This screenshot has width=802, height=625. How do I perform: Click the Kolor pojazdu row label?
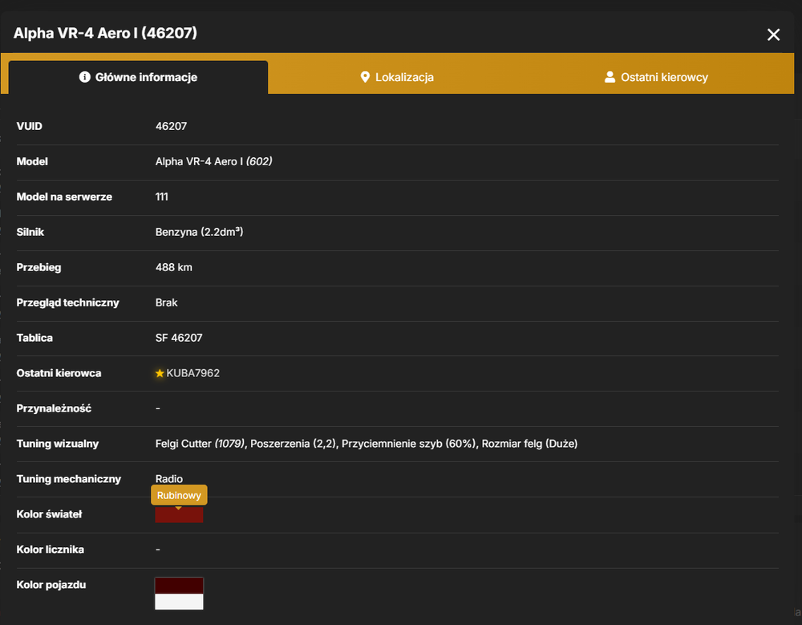pos(51,585)
